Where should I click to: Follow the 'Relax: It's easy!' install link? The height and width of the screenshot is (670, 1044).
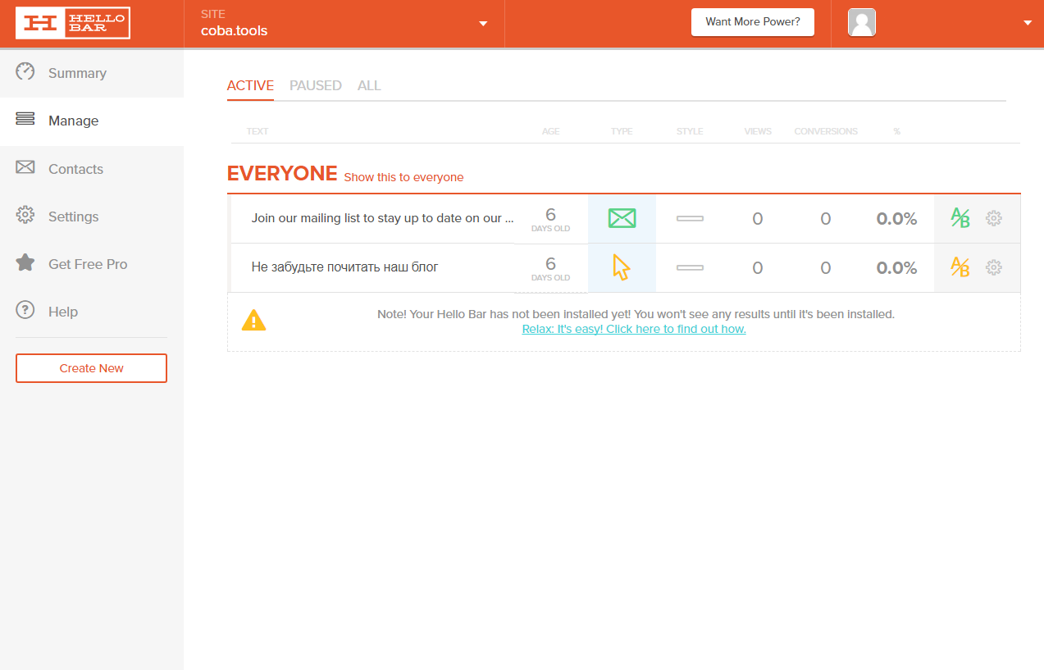click(634, 329)
